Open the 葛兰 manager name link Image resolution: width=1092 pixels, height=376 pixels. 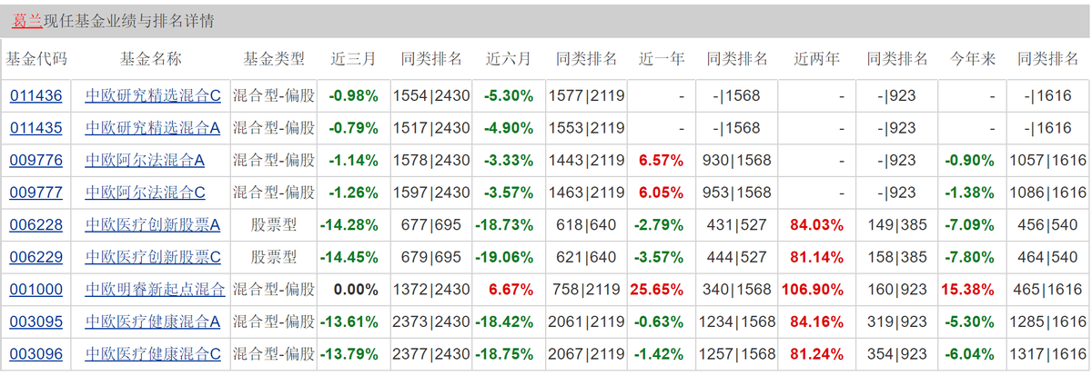pyautogui.click(x=27, y=20)
